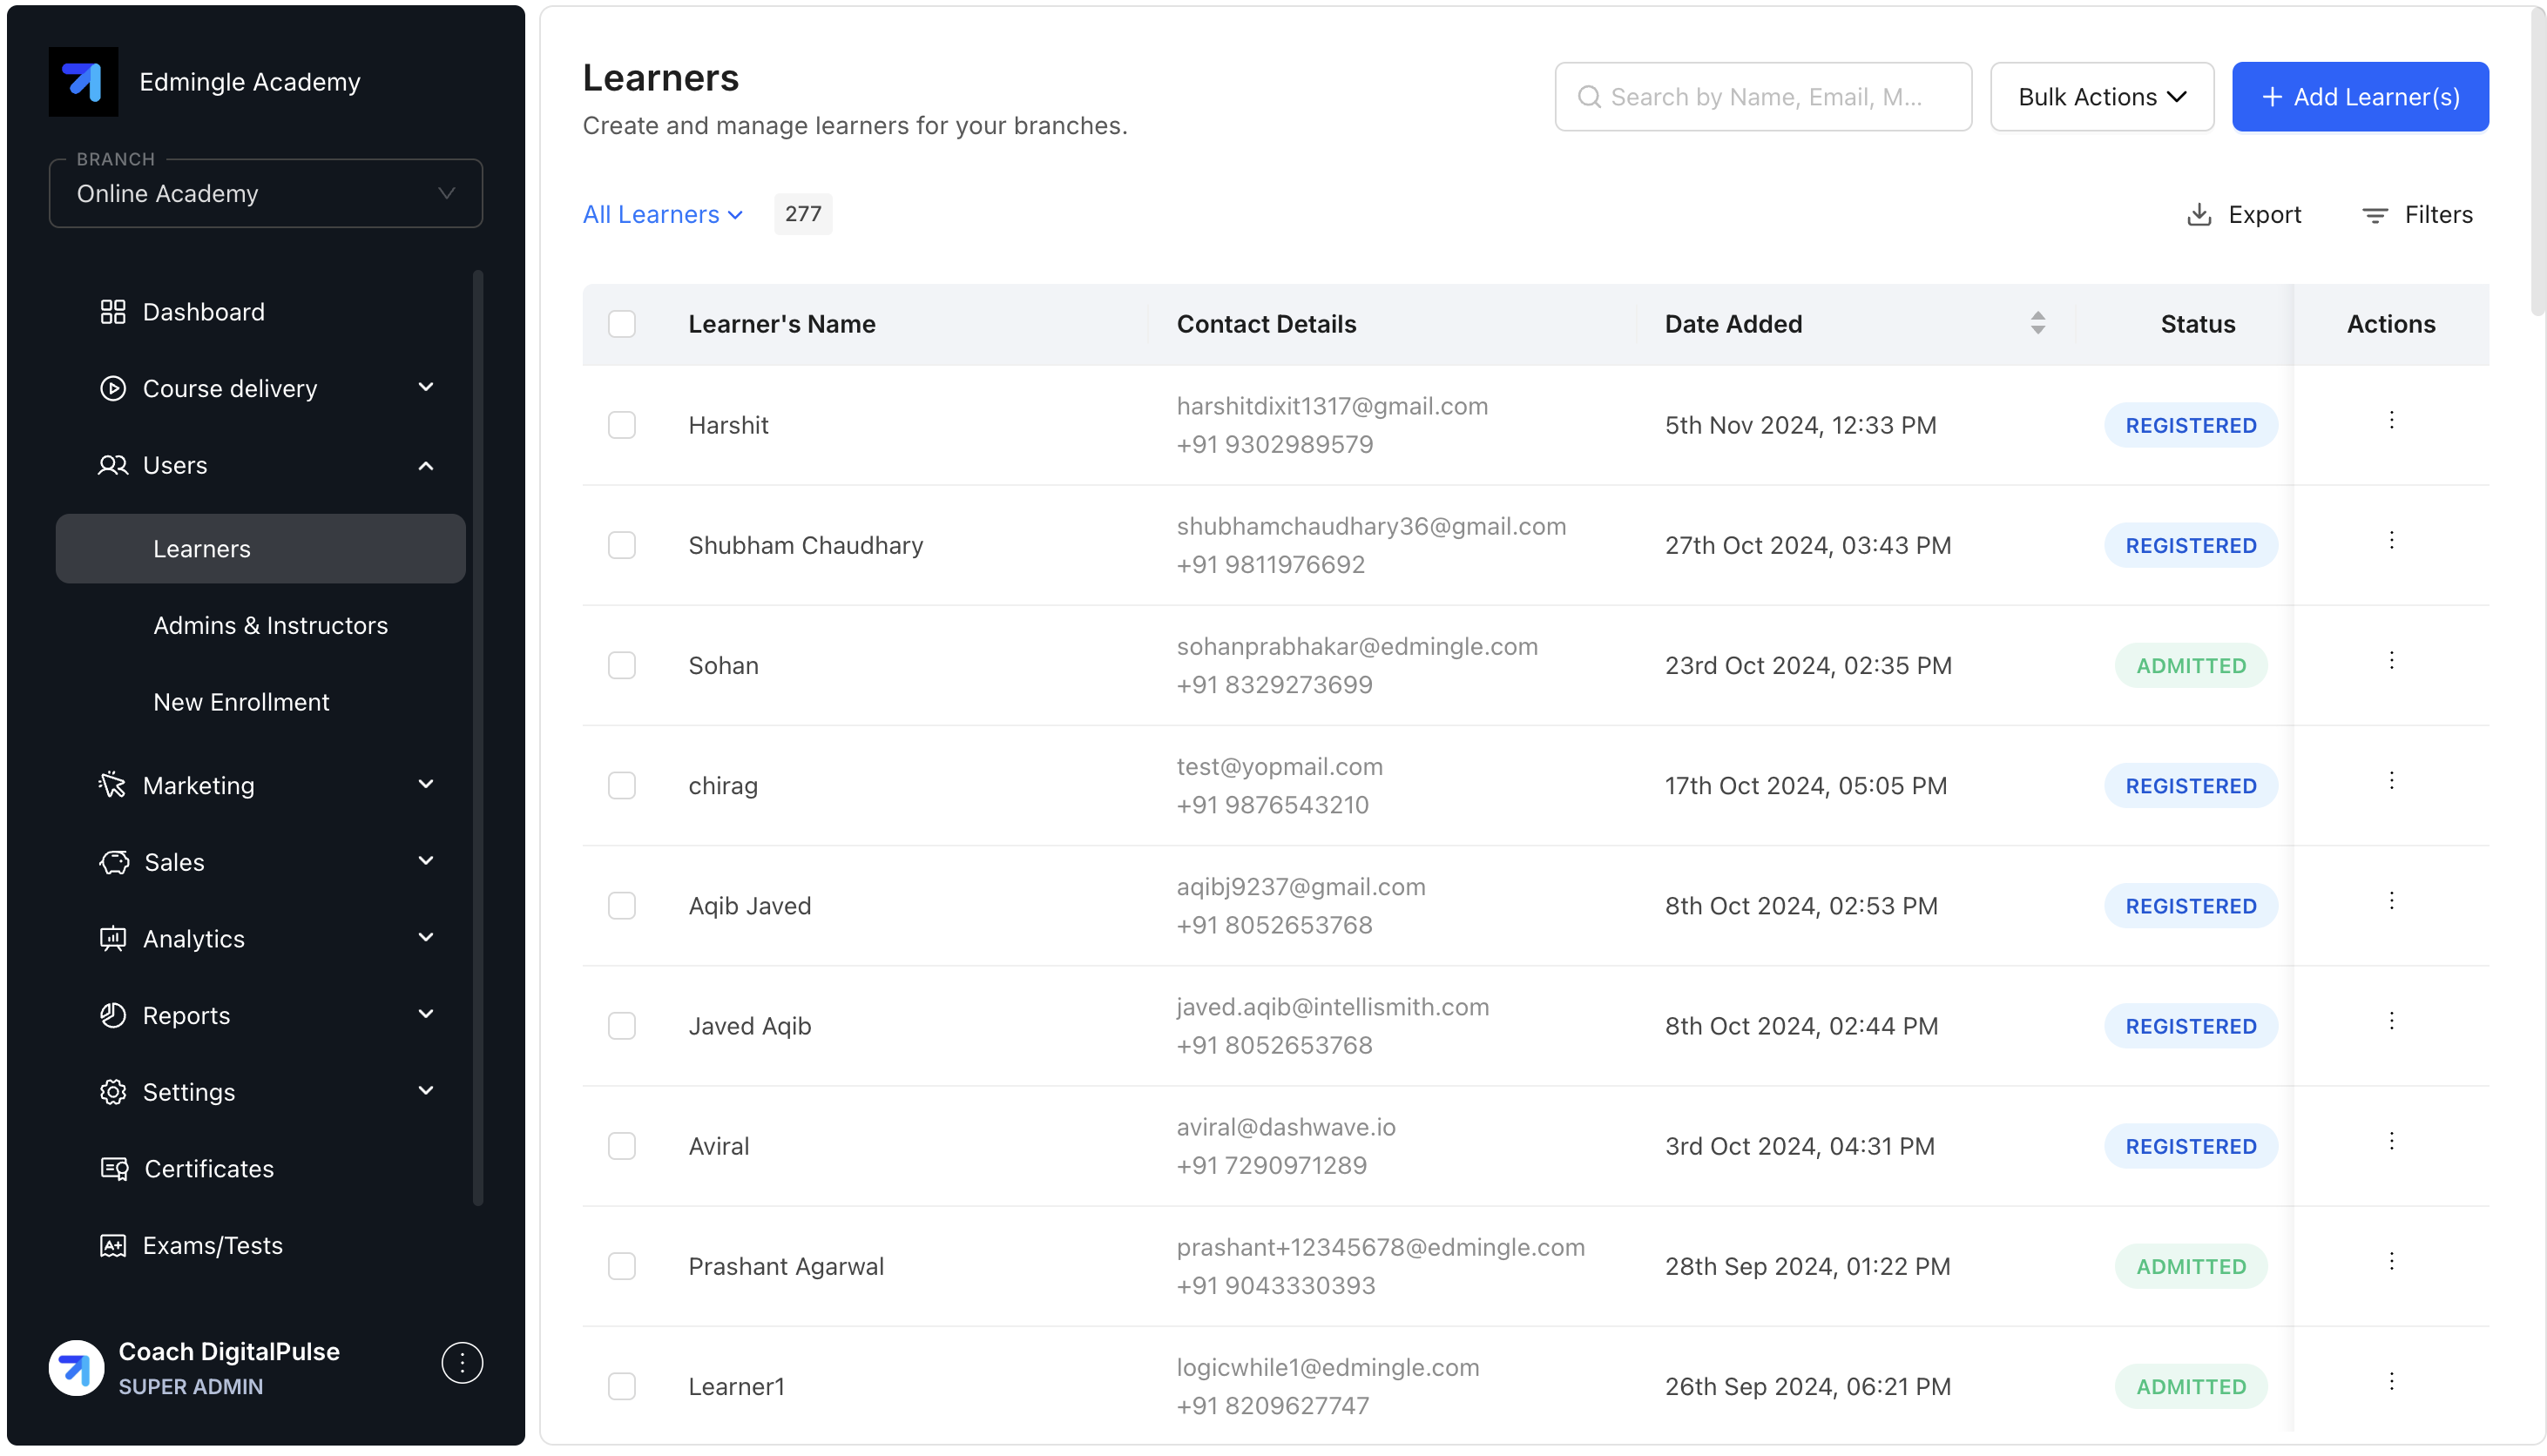Click the Export download icon
This screenshot has height=1456, width=2547.
(x=2198, y=215)
